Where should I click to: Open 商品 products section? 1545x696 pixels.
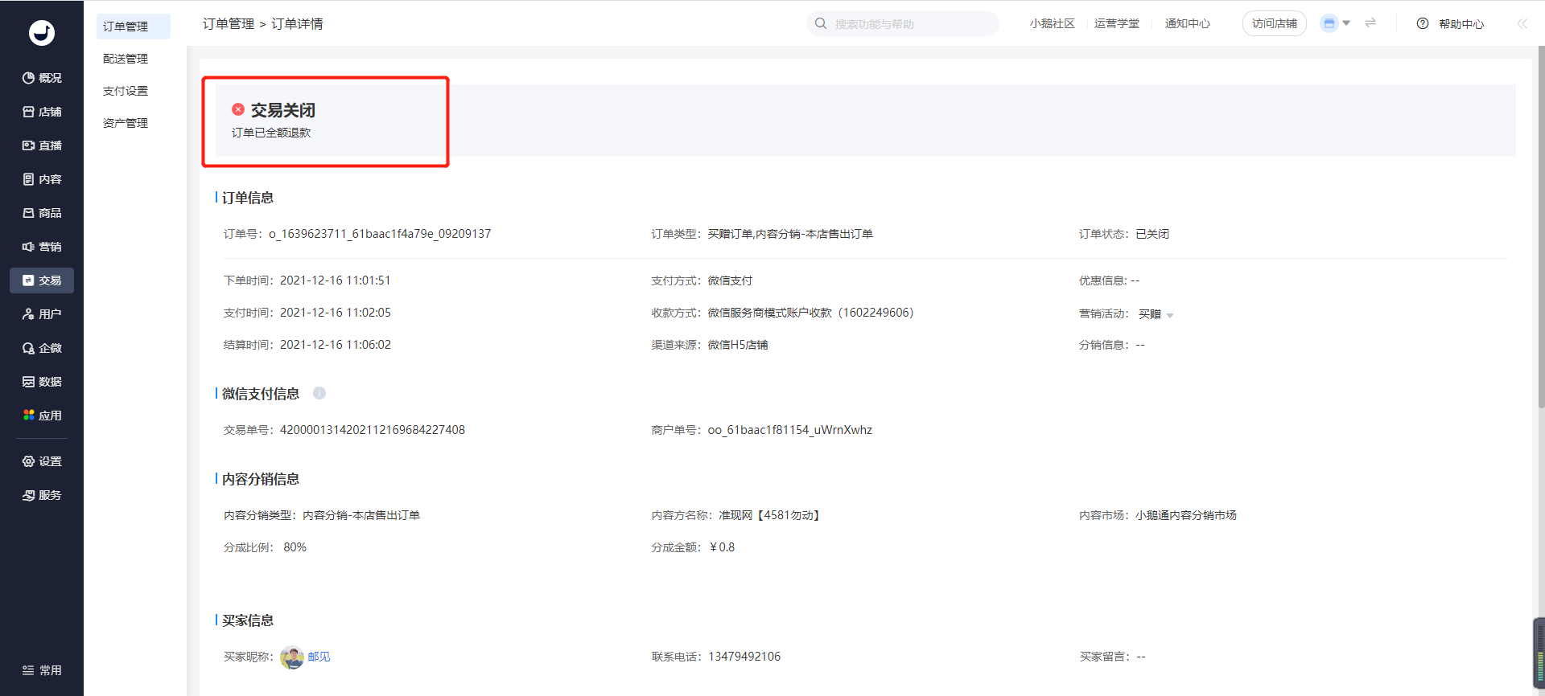click(x=42, y=213)
